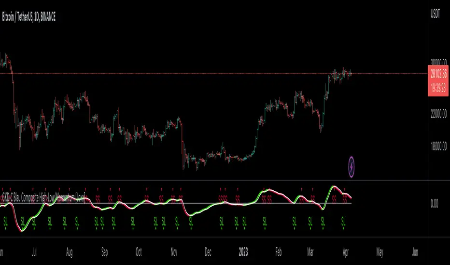Click the May label on time axis
This screenshot has height=265, width=450.
pyautogui.click(x=380, y=252)
